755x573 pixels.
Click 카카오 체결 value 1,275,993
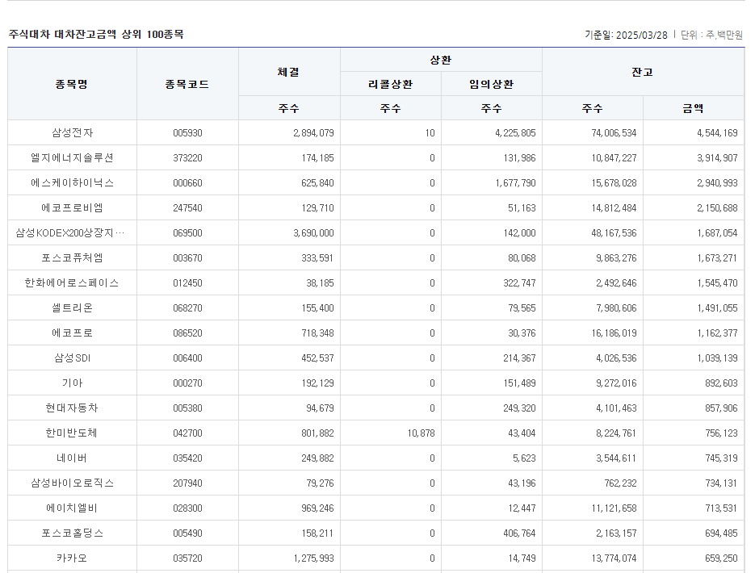[x=313, y=558]
